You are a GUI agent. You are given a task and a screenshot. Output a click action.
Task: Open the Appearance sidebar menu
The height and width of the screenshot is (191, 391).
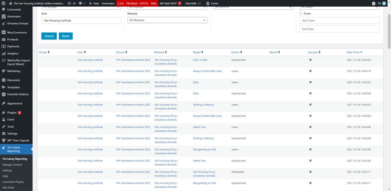click(x=15, y=103)
